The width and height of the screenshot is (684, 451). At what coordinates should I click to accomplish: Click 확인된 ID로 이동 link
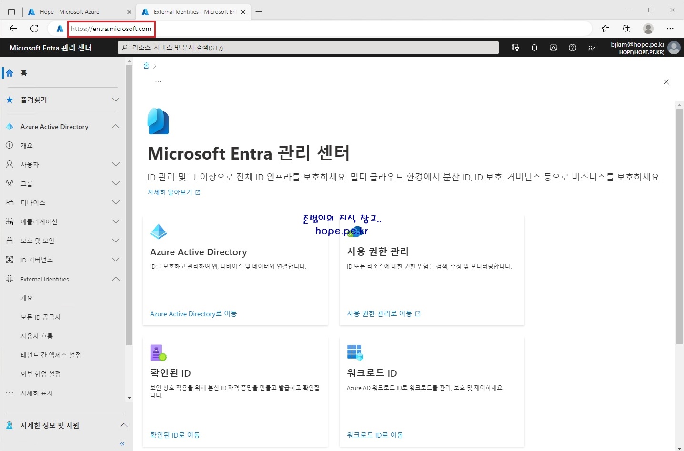(175, 435)
